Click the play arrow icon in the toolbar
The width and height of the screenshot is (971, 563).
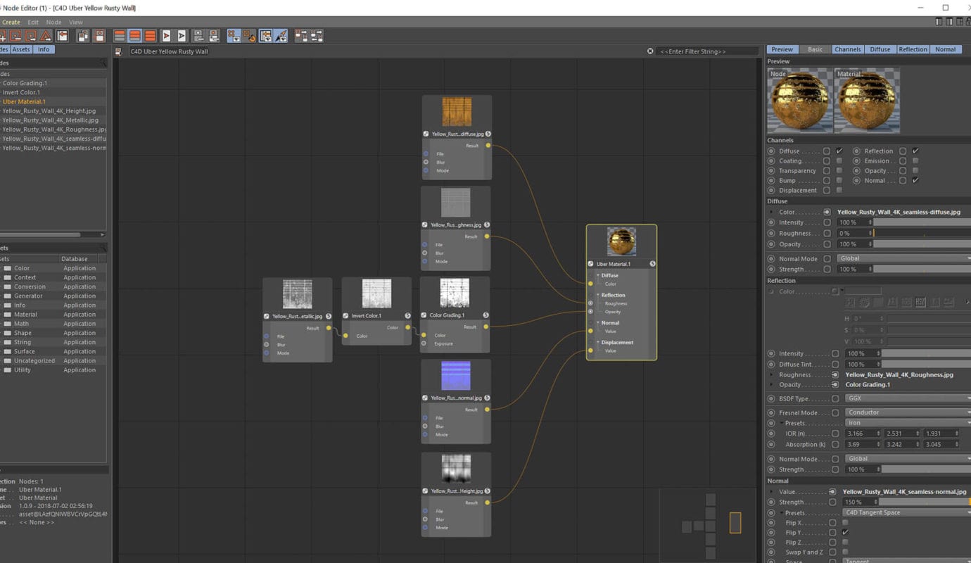coord(167,36)
